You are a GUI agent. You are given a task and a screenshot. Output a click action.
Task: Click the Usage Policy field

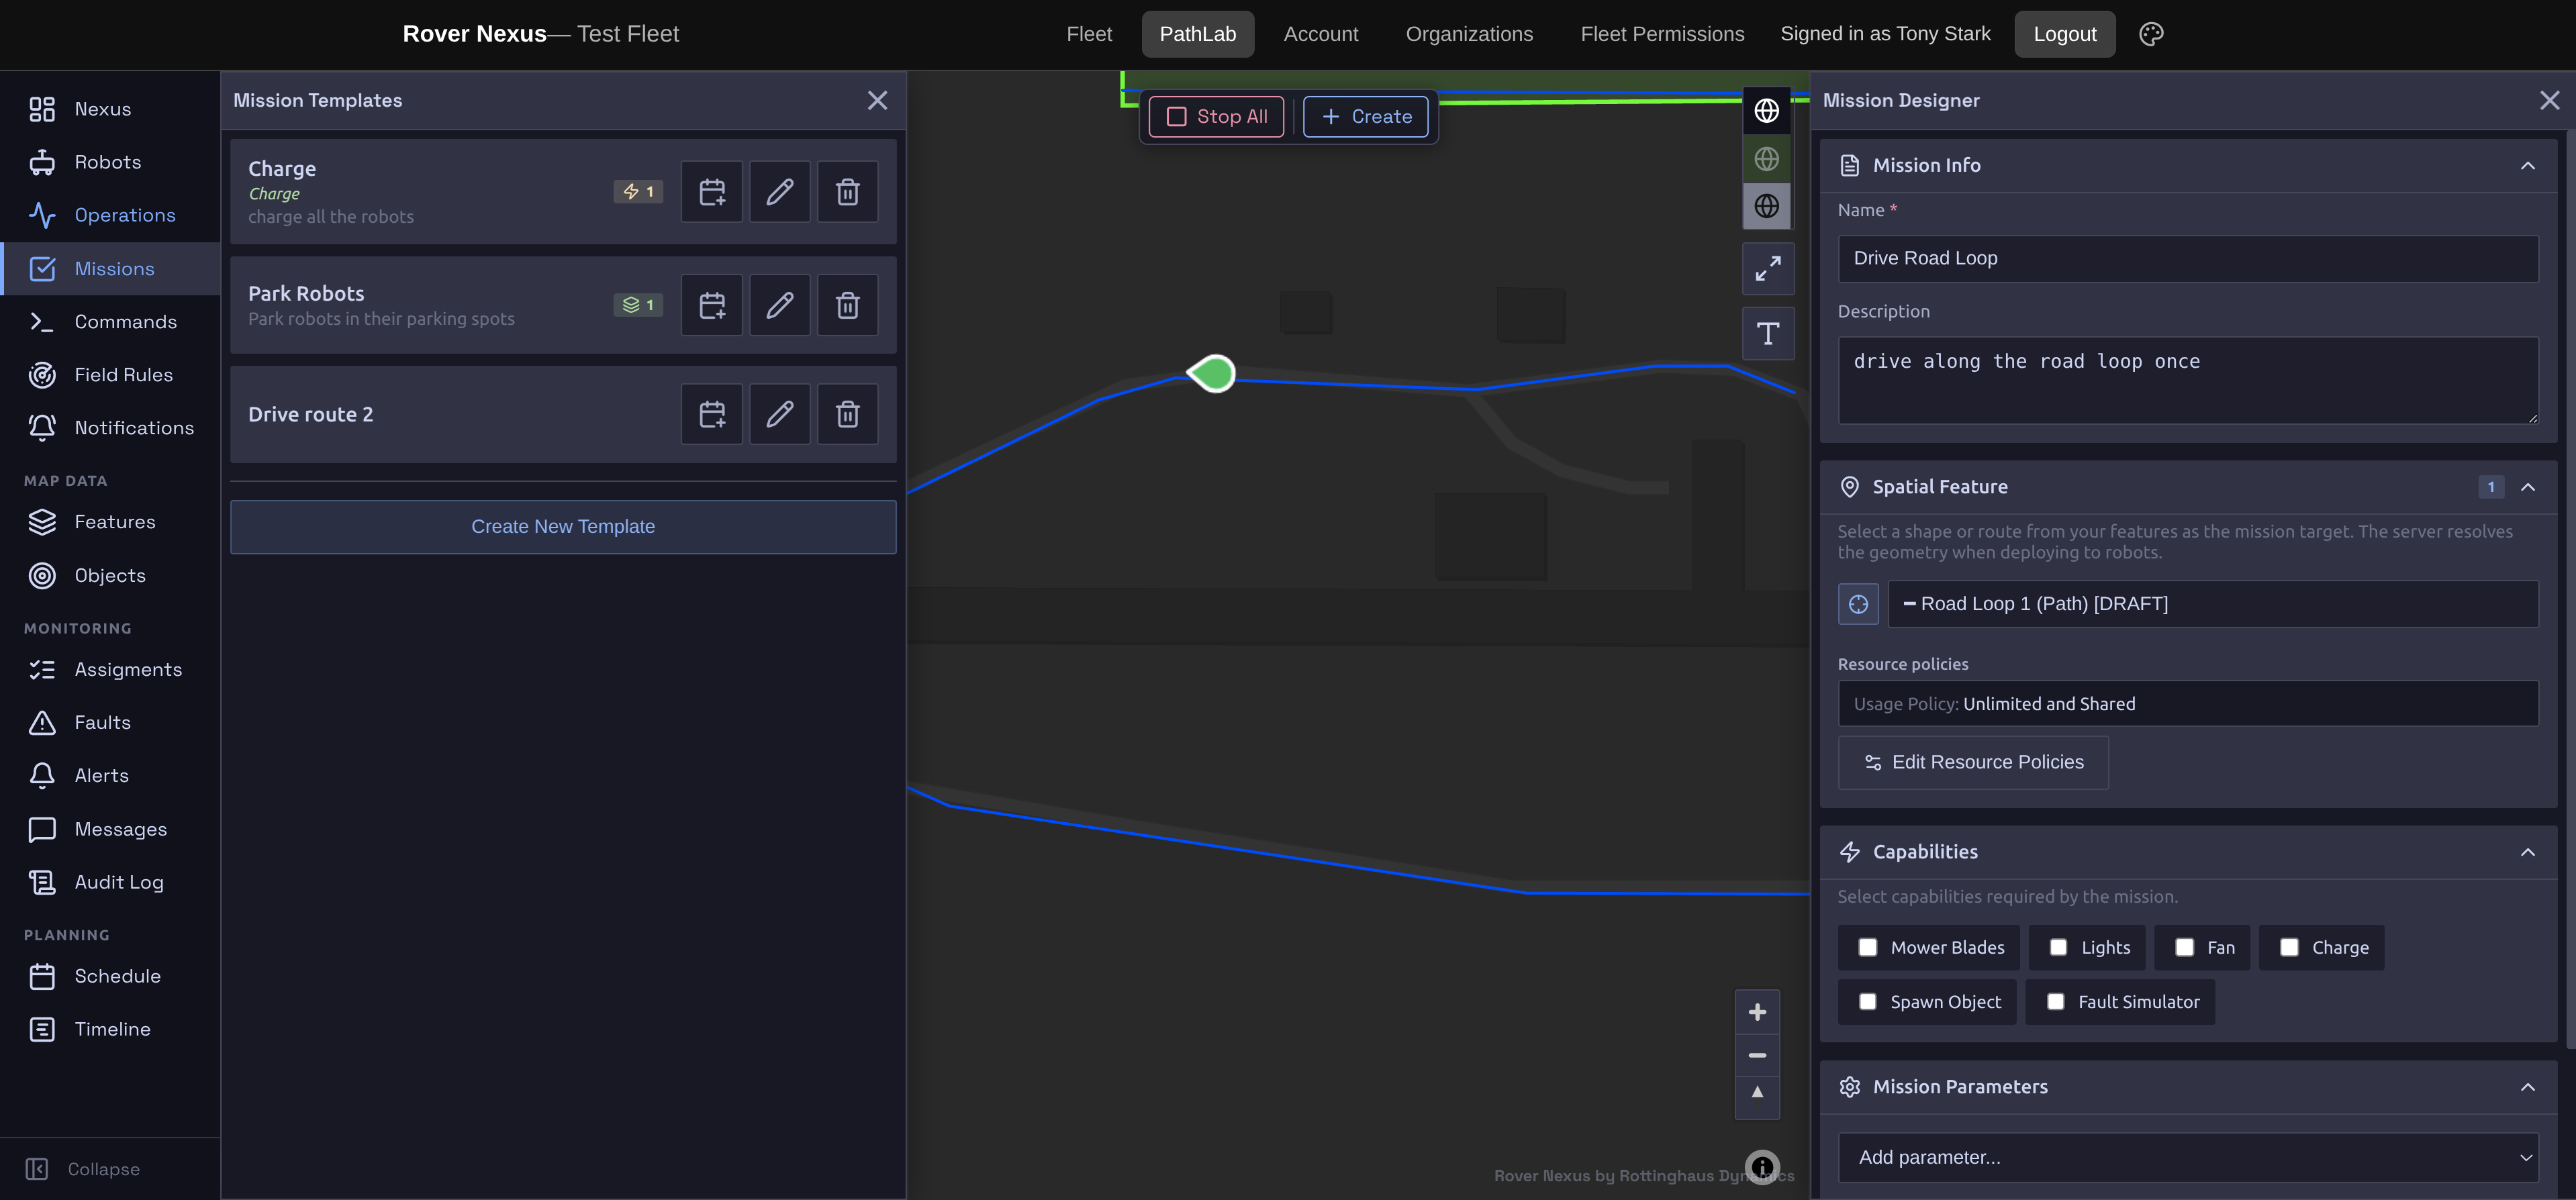pos(2188,704)
